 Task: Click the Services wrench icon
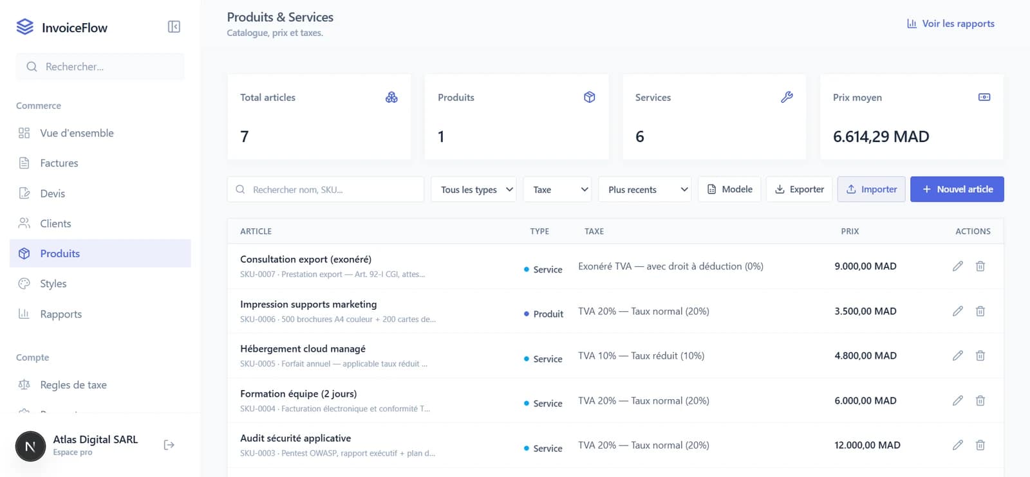[x=787, y=97]
